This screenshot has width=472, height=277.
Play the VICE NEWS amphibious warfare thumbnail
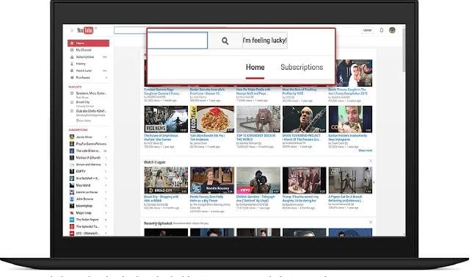pos(166,119)
